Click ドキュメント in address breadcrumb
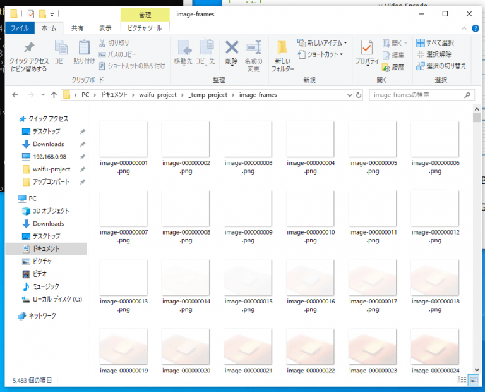485x392 pixels. (114, 95)
